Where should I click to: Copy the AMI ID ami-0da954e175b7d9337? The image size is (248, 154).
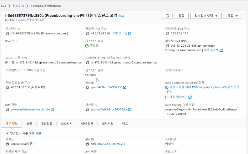point(88,144)
